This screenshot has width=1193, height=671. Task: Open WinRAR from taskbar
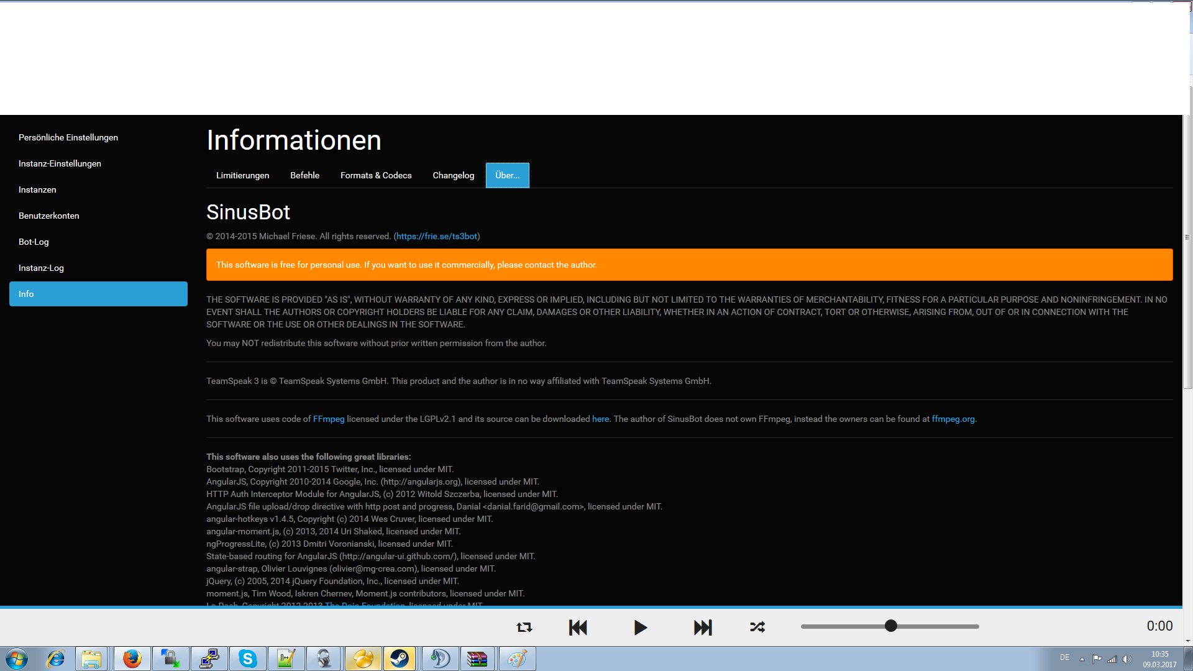click(x=478, y=659)
